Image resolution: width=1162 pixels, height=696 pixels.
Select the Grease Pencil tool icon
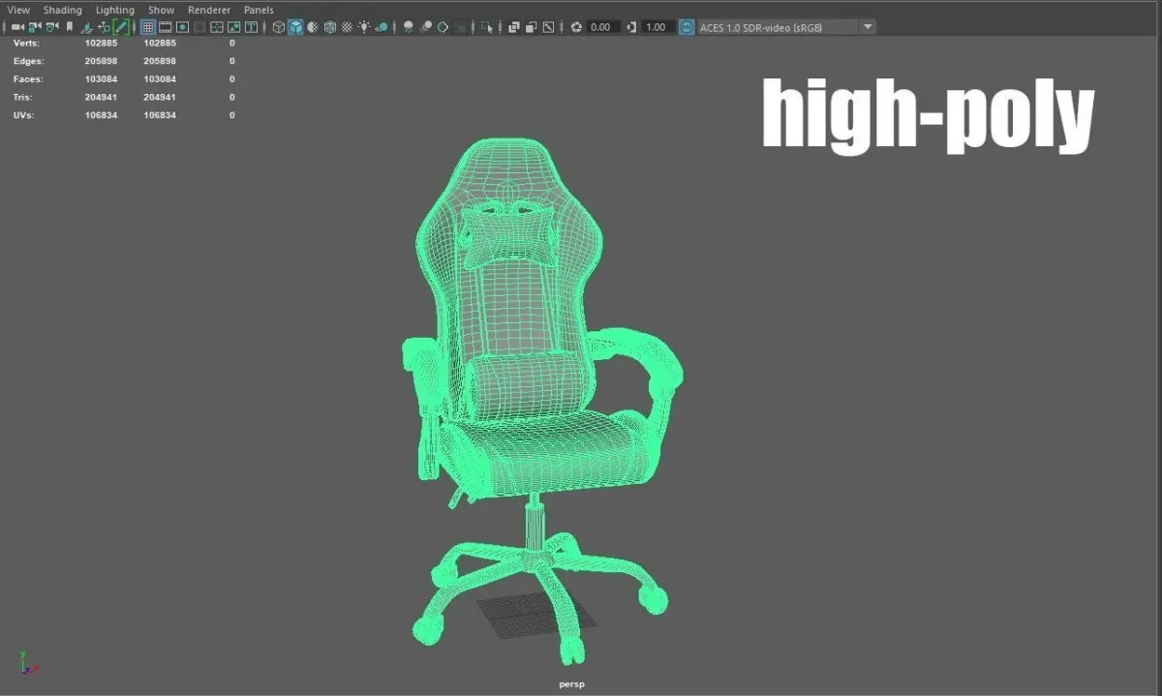tap(121, 27)
